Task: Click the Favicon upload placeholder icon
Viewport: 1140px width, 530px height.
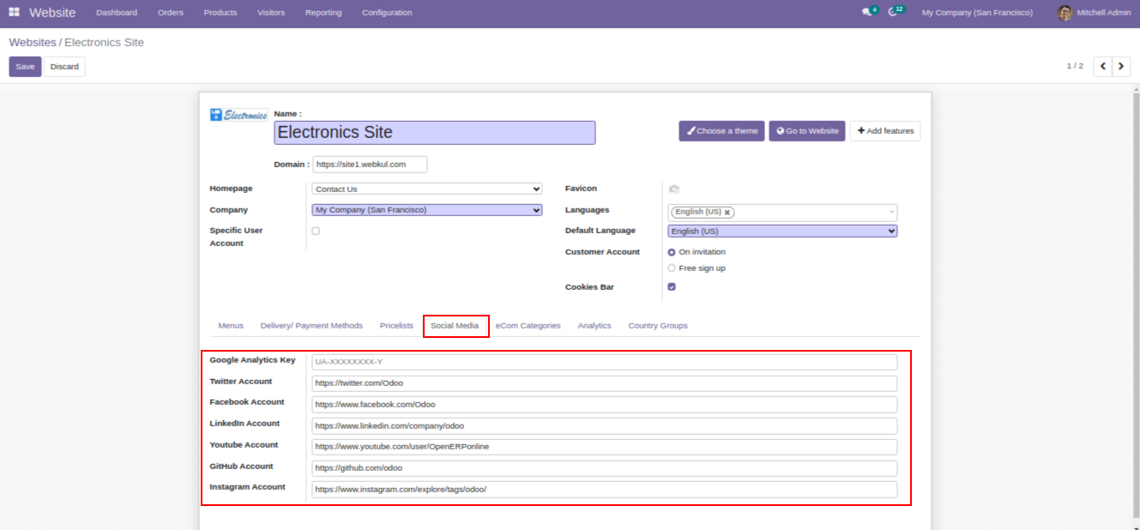Action: pyautogui.click(x=674, y=189)
